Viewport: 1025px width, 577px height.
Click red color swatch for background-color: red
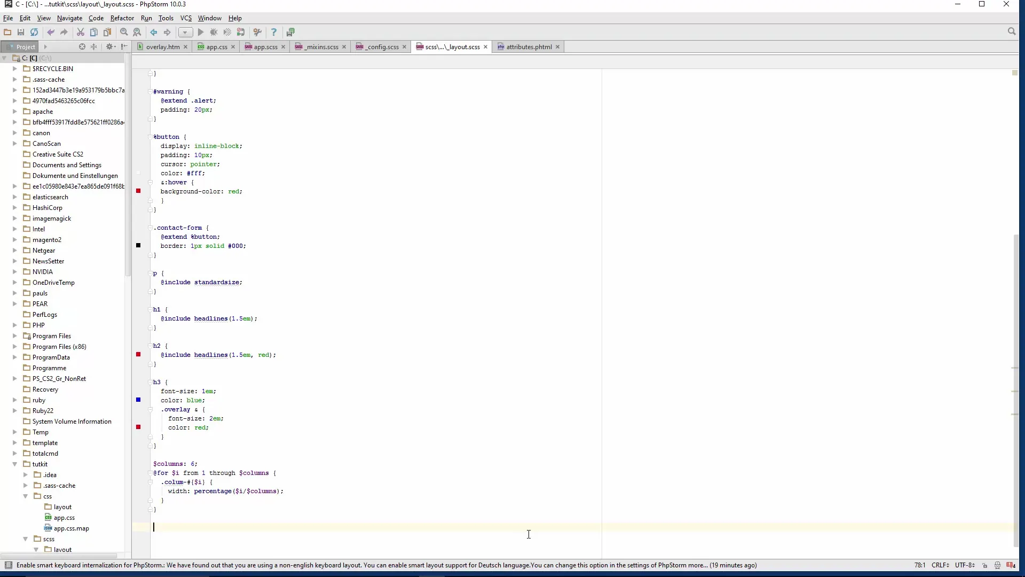point(138,191)
